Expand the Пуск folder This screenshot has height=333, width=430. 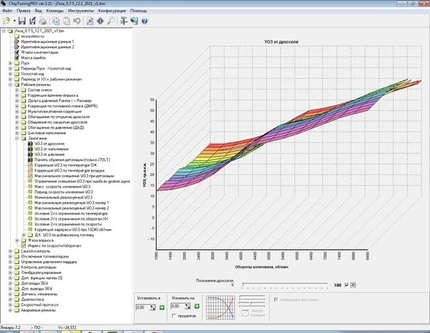(11, 63)
